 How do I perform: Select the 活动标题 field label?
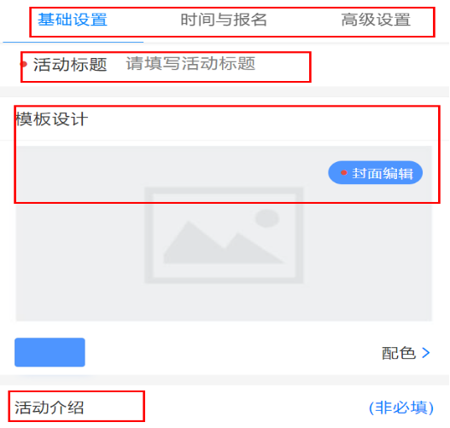point(70,64)
